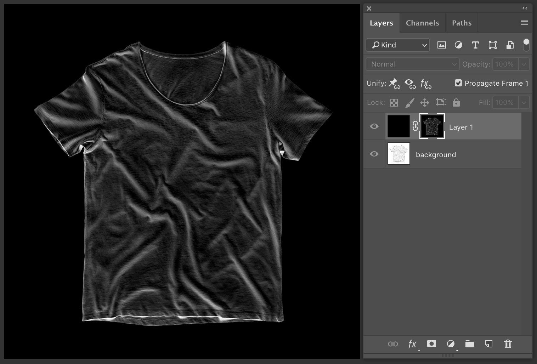Filter layers by pixel layers icon
The height and width of the screenshot is (364, 537).
coord(441,45)
